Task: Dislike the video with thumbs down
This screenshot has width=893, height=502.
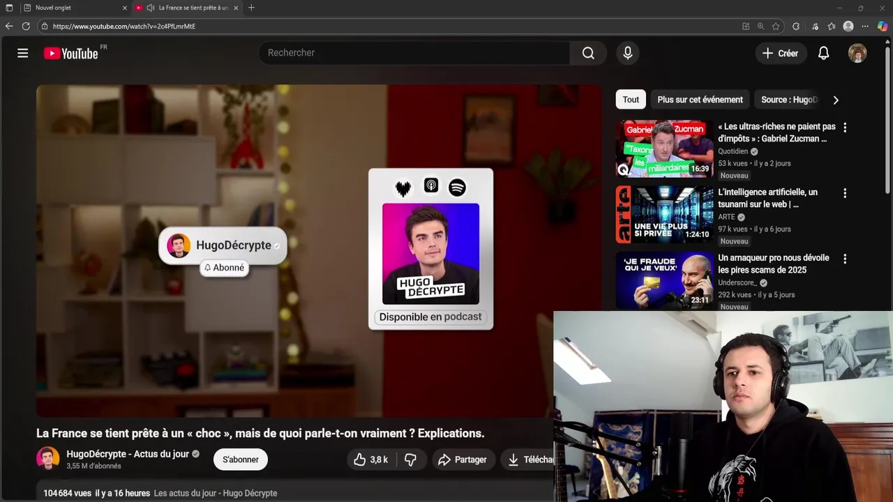Action: 411,459
